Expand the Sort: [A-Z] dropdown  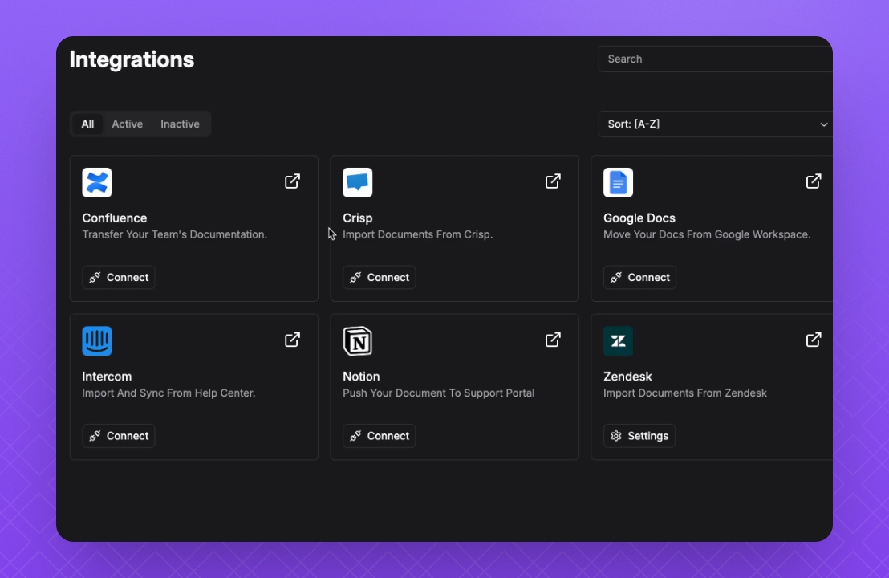pyautogui.click(x=715, y=124)
